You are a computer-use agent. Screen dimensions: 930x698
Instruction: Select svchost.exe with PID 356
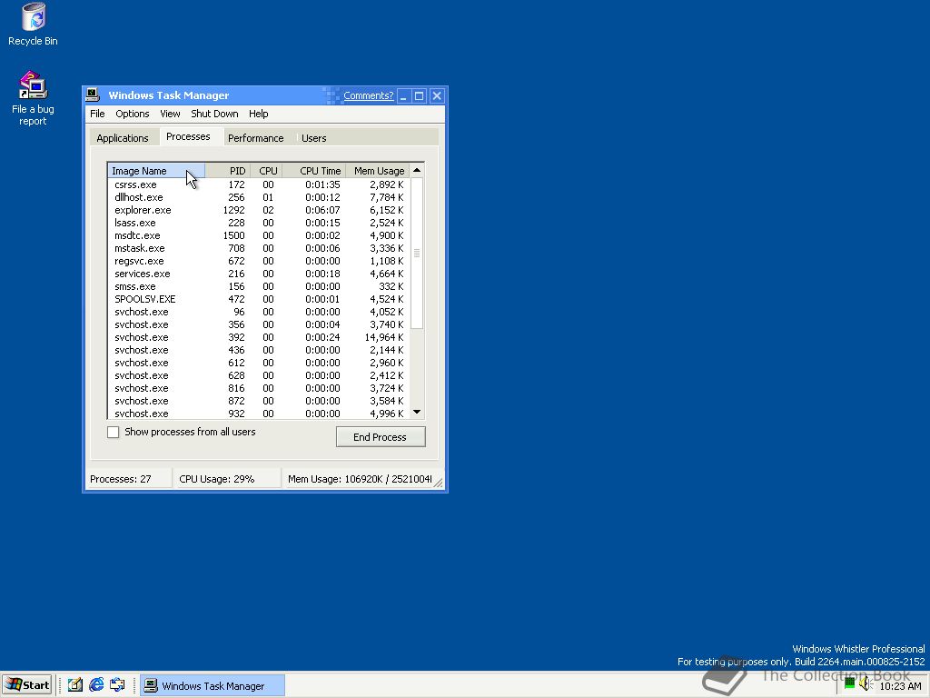coord(259,324)
